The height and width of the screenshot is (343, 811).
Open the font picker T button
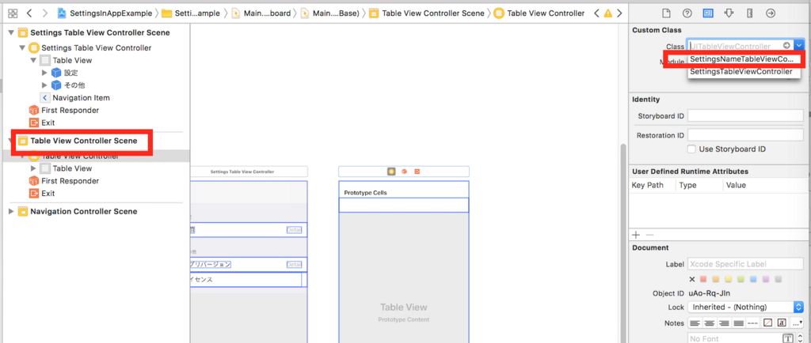(788, 338)
